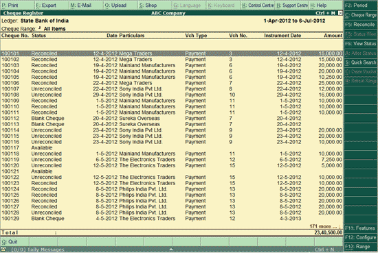Click the date range 1-Apr-2012 to 6-Jul-2012
This screenshot has width=378, height=253.
294,21
